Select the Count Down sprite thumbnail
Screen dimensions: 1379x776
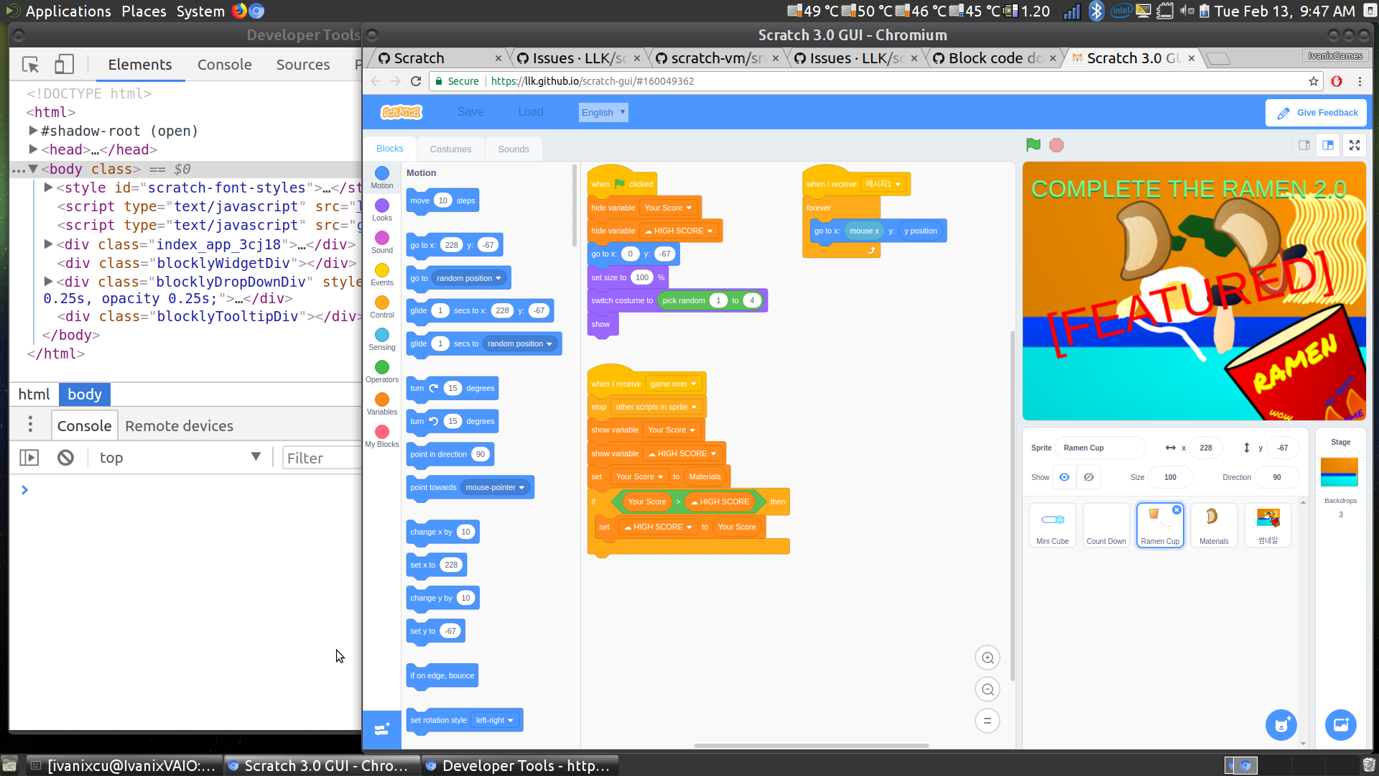click(1105, 525)
